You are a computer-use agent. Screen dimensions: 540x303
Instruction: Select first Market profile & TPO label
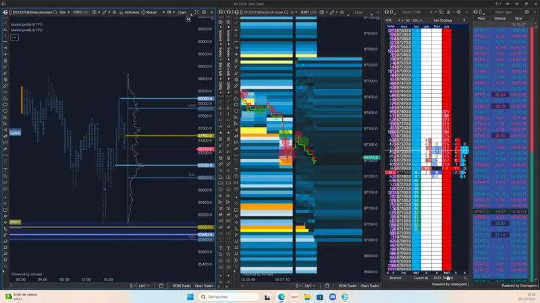27,24
